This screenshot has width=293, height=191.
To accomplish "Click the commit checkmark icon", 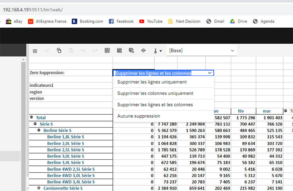I will tap(47, 50).
